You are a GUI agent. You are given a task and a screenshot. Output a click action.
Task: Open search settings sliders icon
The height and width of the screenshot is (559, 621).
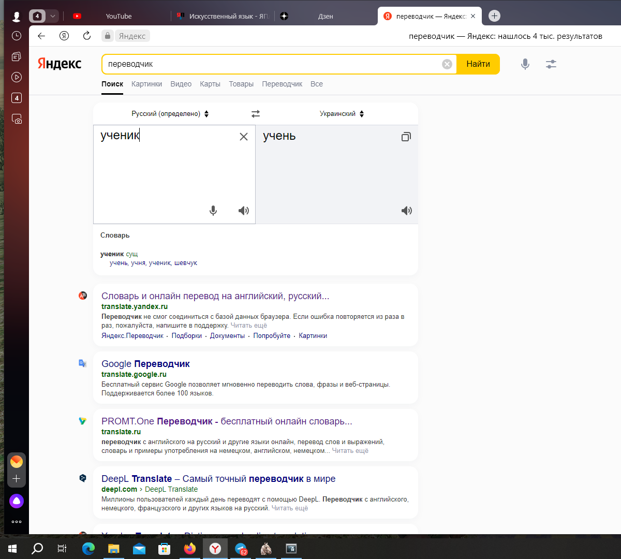tap(551, 64)
